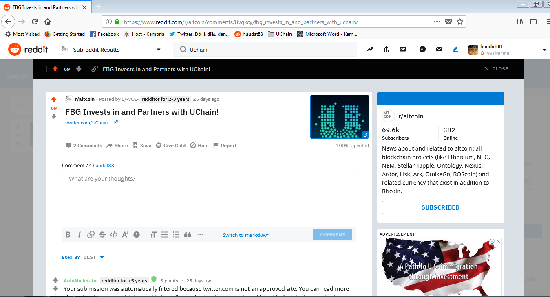This screenshot has width=550, height=297.
Task: Insert a link in comment editor
Action: 91,234
